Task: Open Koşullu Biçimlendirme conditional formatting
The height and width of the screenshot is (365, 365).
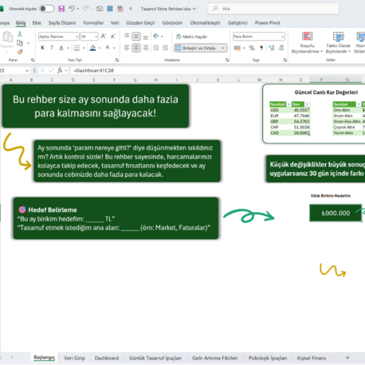Action: (307, 42)
